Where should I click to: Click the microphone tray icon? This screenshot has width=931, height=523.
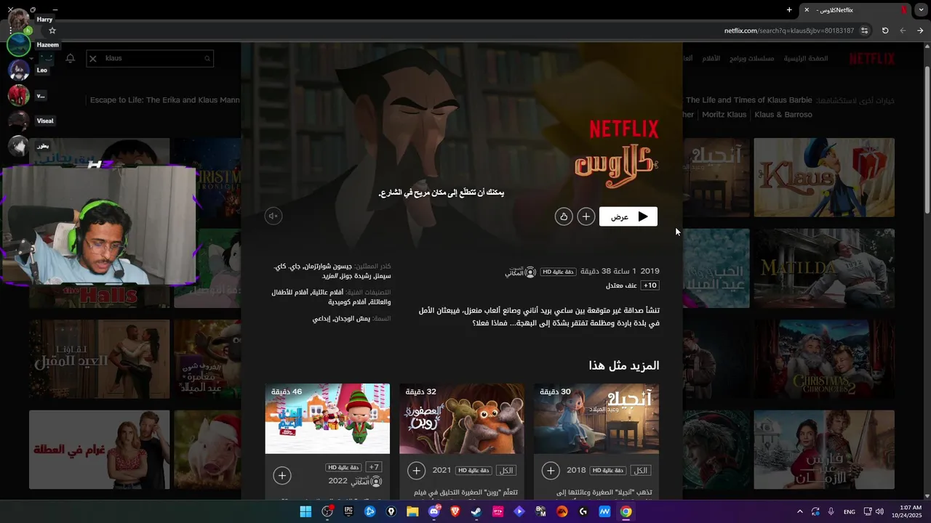coord(831,511)
